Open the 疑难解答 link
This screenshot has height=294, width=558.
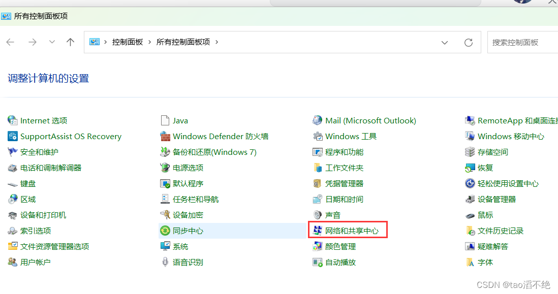493,246
